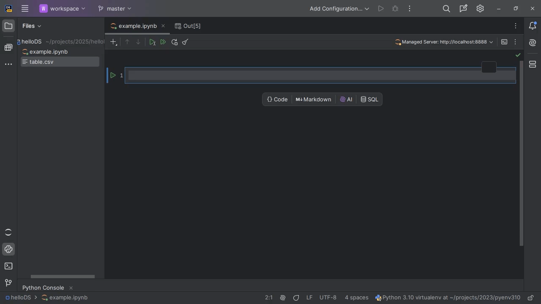This screenshot has width=541, height=304.
Task: Open IDE settings gear
Action: pyautogui.click(x=480, y=8)
